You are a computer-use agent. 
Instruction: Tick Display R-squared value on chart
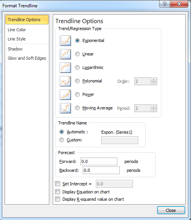[x=58, y=199]
